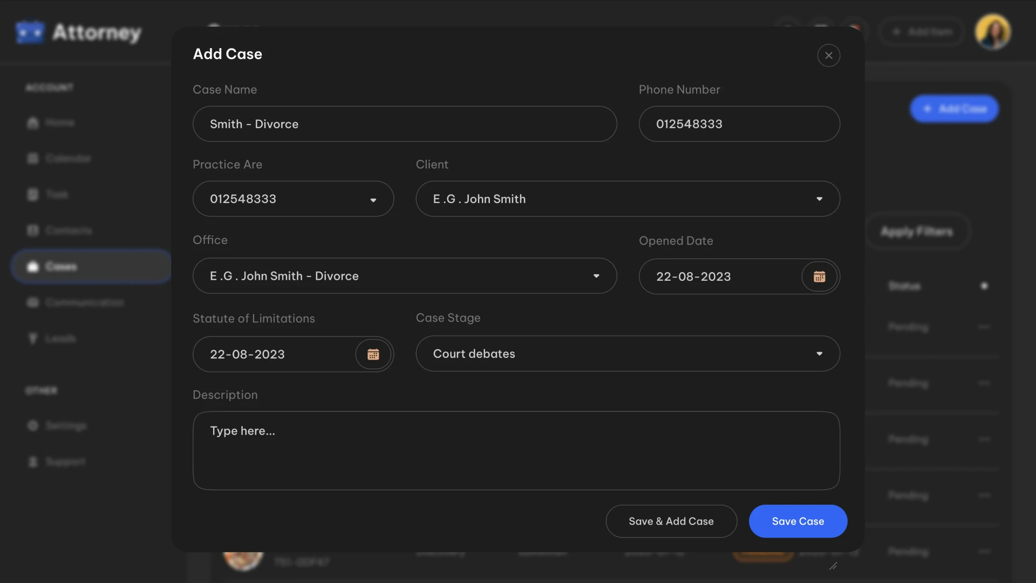Click inside the Description text area
The width and height of the screenshot is (1036, 583).
(x=516, y=451)
